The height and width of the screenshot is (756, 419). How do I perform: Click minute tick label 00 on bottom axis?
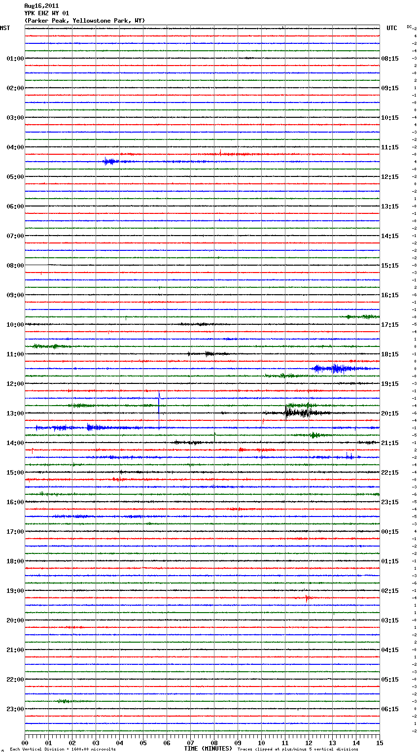(25, 743)
